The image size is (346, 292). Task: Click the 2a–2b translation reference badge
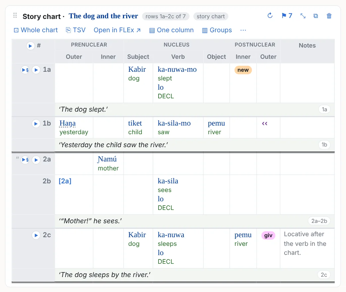point(319,221)
